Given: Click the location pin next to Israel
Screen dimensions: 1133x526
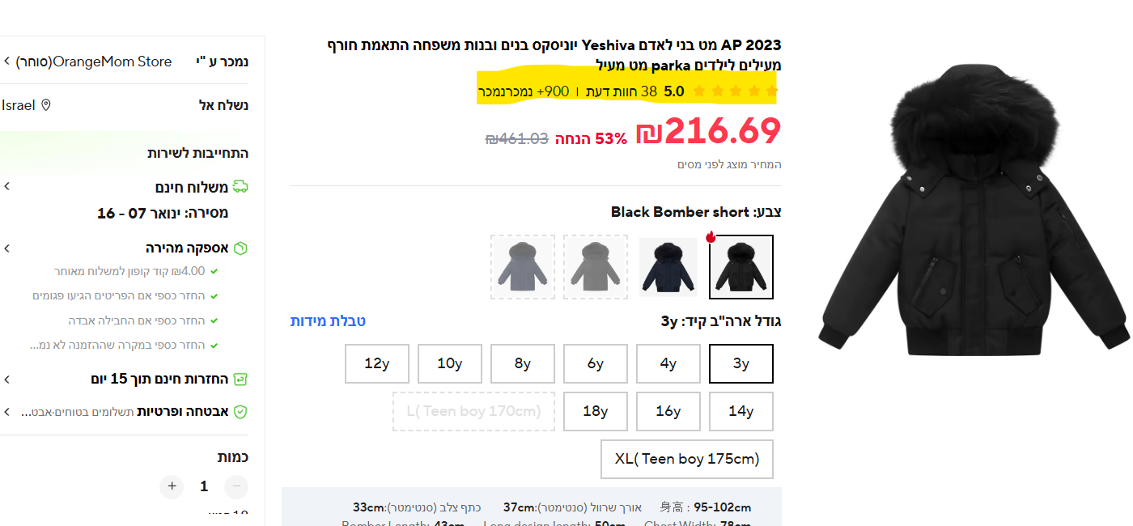Looking at the screenshot, I should point(46,105).
